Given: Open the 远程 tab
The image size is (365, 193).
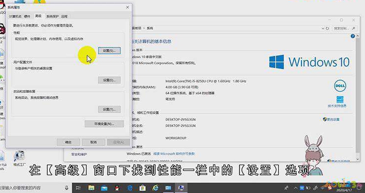Looking at the screenshot, I should 64,16.
